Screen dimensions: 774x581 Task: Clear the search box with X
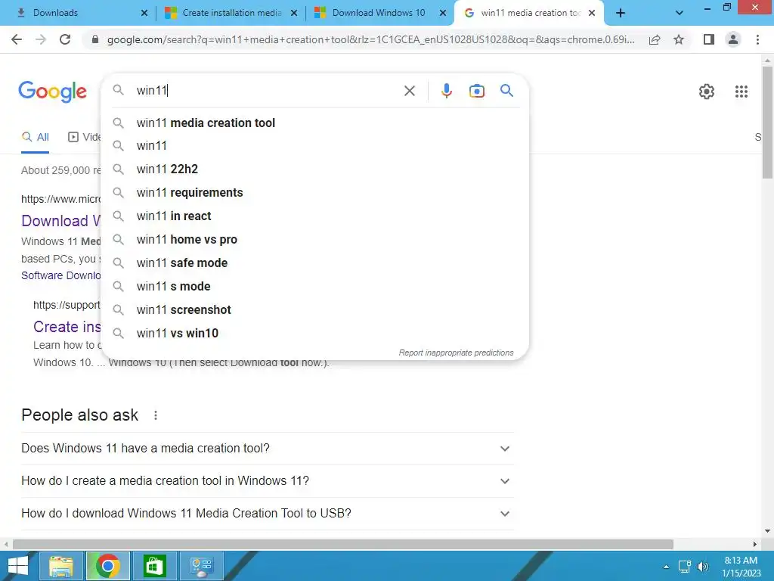click(409, 91)
